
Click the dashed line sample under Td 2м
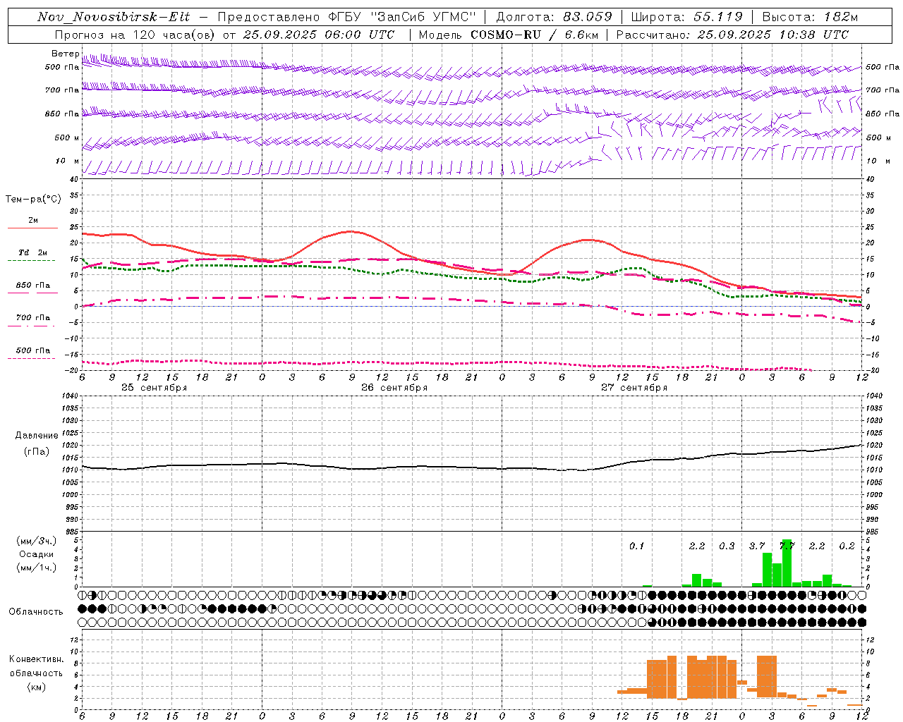coord(31,260)
